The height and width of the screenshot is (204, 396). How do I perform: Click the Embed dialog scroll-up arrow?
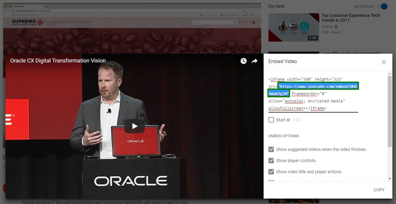click(x=390, y=73)
